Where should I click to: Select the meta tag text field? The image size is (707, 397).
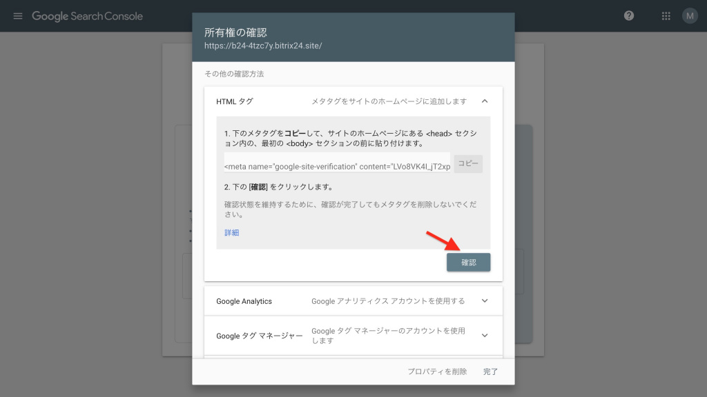click(337, 163)
